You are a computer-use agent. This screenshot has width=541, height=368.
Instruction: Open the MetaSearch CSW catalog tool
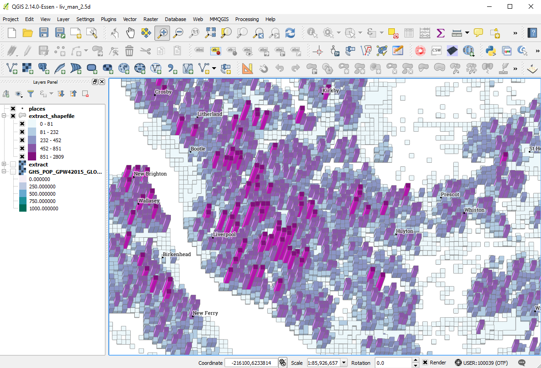tap(436, 51)
